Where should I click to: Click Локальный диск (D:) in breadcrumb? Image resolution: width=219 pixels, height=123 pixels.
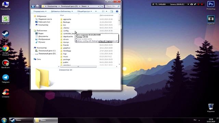pos(69,6)
